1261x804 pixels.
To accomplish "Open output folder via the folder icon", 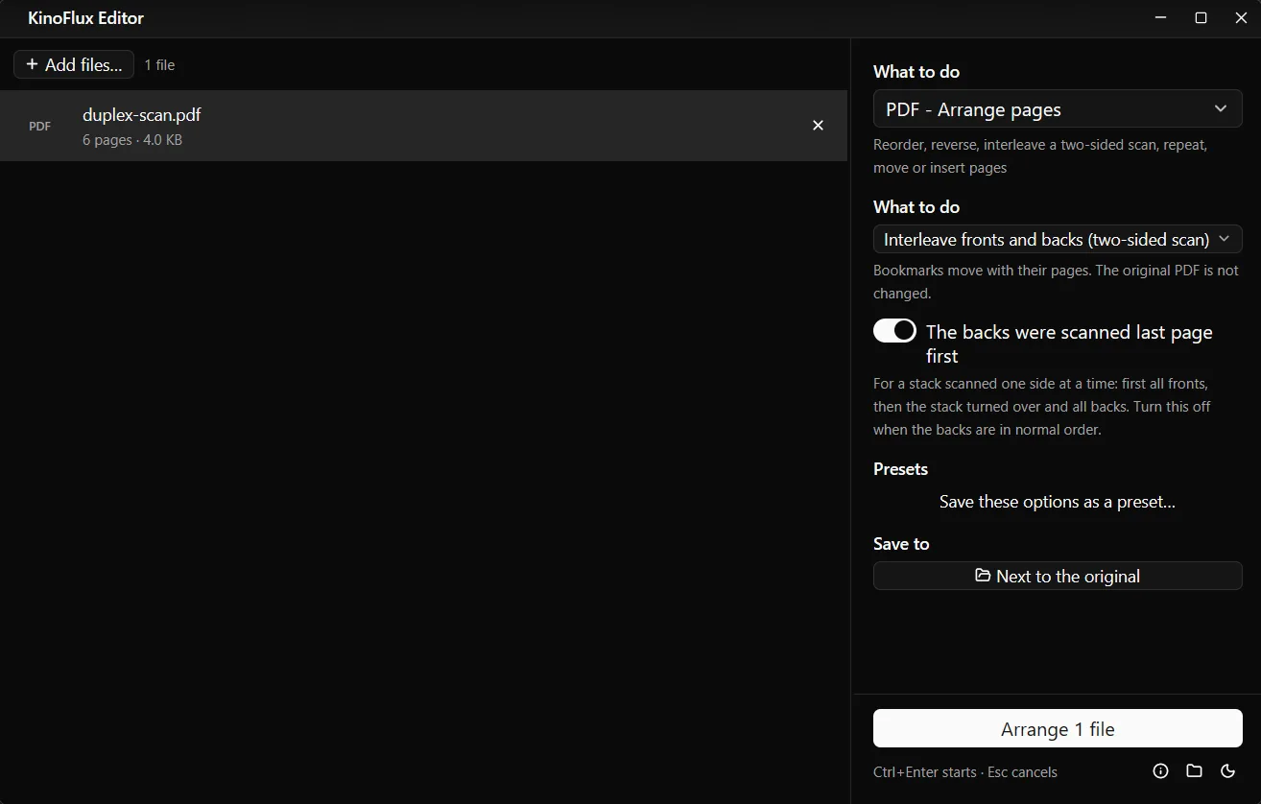I will click(1194, 771).
